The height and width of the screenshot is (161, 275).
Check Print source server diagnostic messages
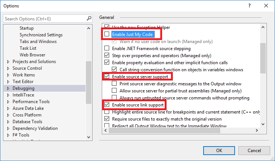(x=114, y=84)
